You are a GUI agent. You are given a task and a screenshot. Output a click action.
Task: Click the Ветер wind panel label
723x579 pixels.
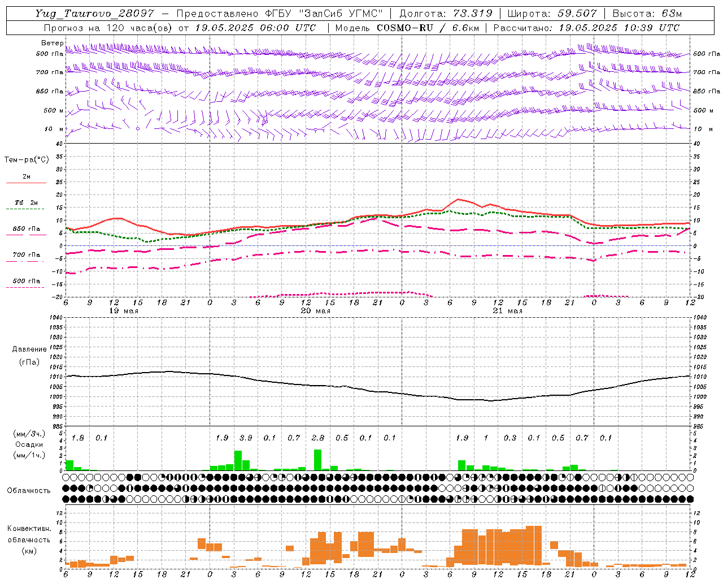(x=52, y=43)
